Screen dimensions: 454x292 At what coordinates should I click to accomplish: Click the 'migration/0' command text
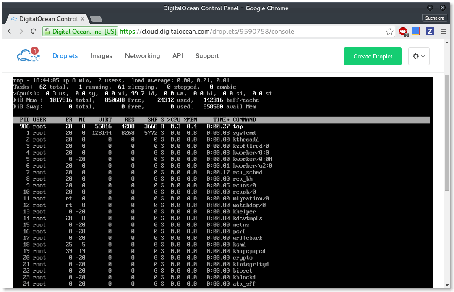[251, 199]
